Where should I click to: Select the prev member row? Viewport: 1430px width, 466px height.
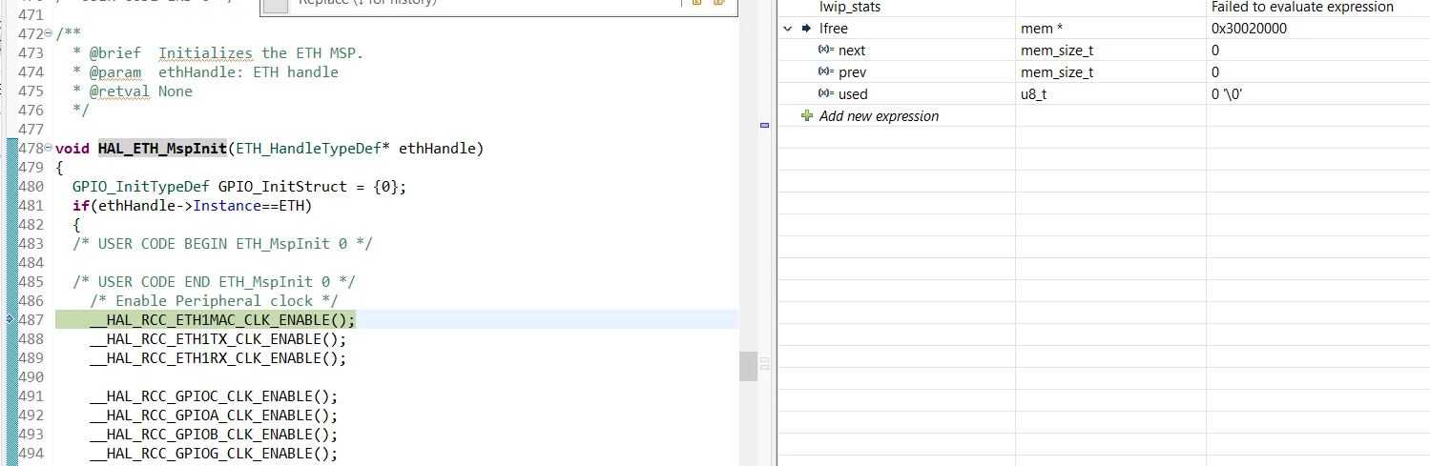(x=1104, y=71)
